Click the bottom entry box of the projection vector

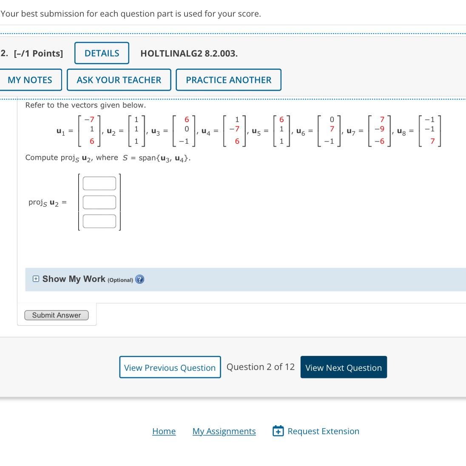point(99,221)
